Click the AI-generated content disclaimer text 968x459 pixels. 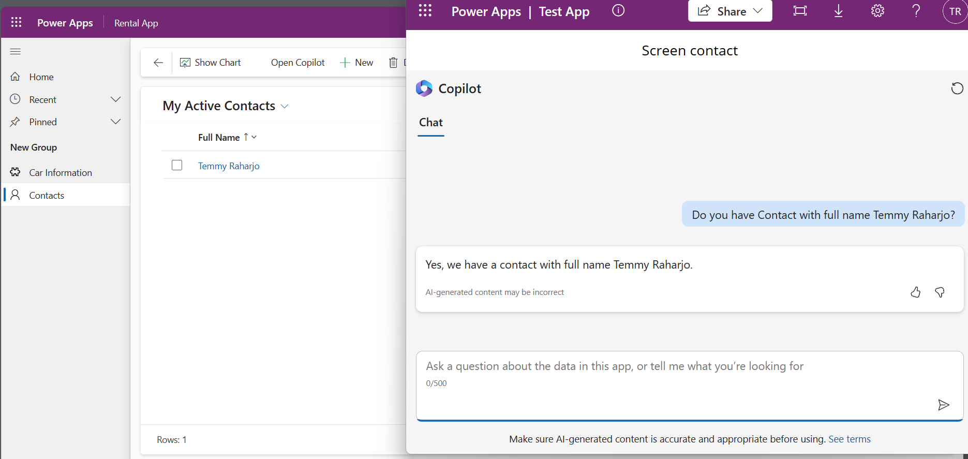point(495,292)
